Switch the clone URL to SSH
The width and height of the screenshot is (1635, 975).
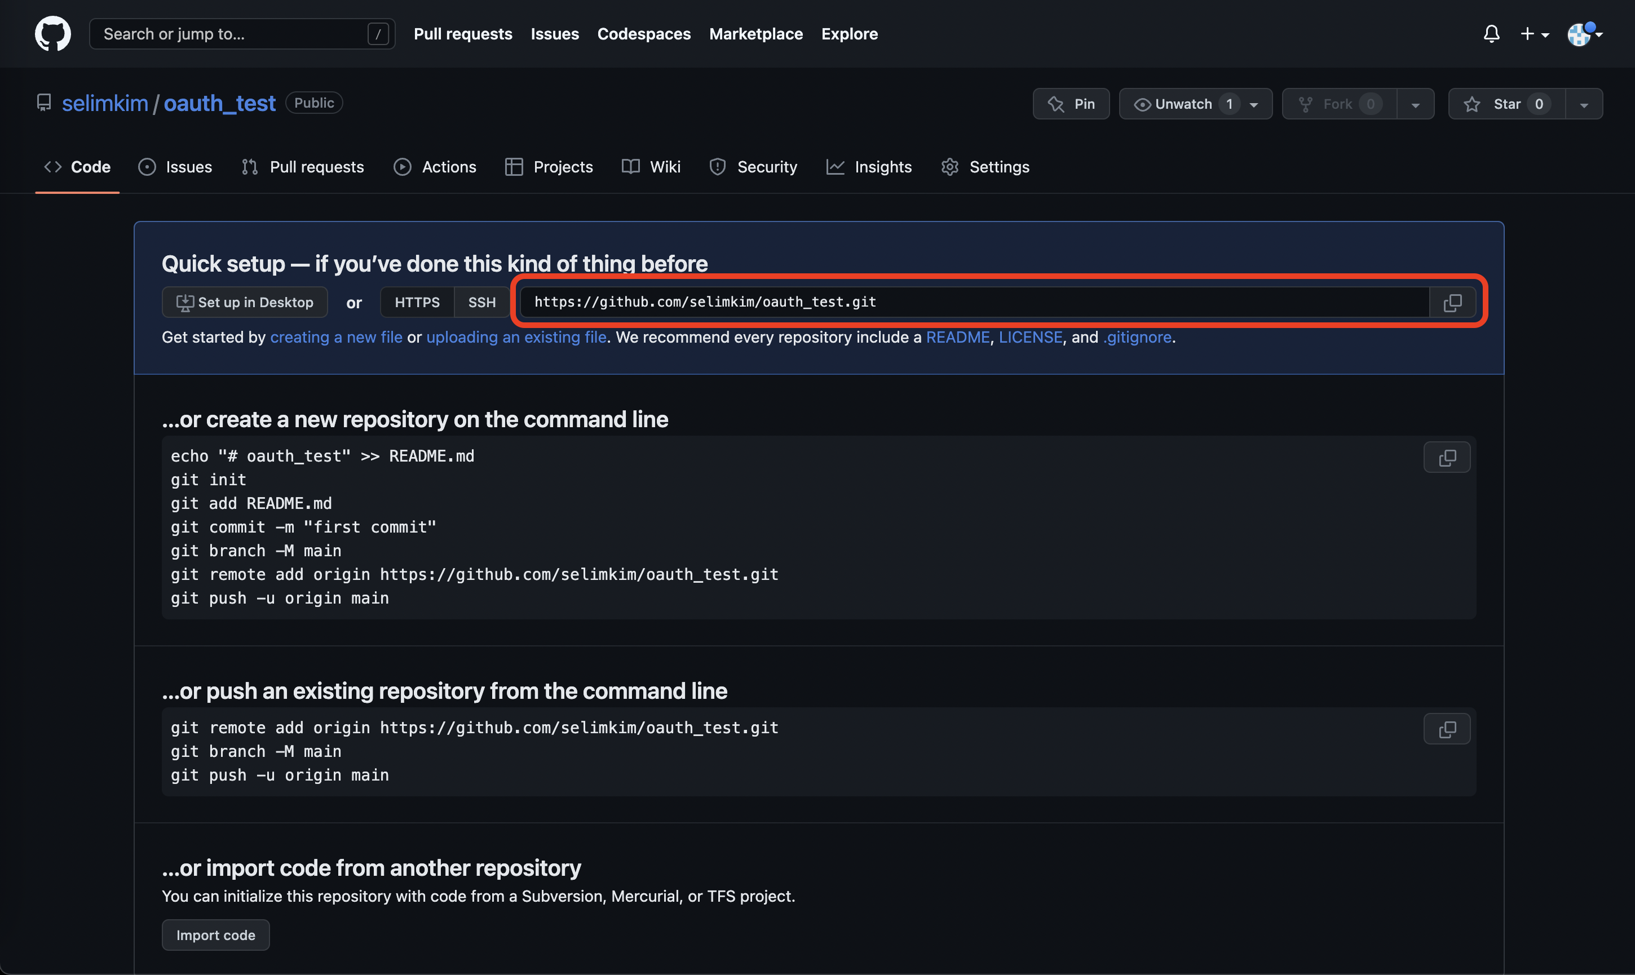pyautogui.click(x=481, y=302)
